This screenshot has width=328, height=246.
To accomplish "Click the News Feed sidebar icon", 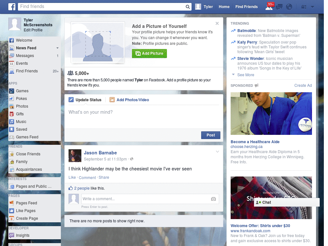I will coord(12,48).
